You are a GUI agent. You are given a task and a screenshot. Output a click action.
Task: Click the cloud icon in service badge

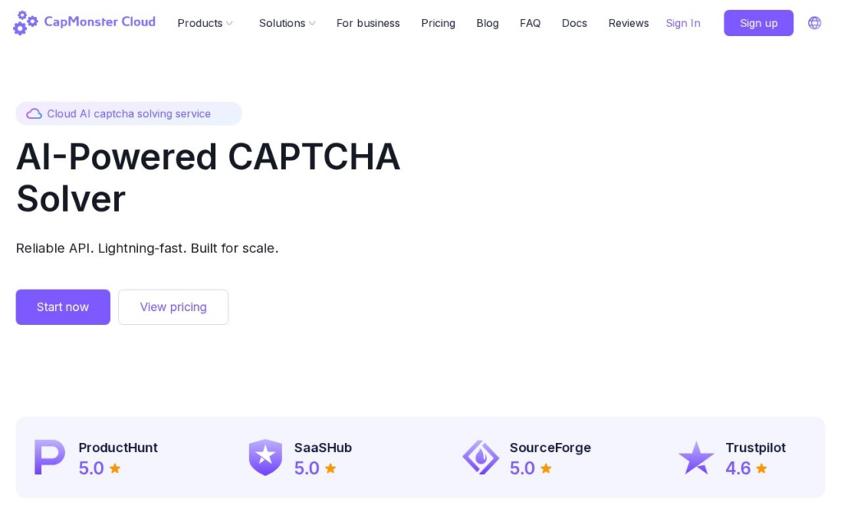tap(34, 113)
